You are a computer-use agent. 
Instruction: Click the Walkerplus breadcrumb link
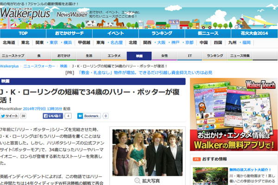tap(9, 66)
